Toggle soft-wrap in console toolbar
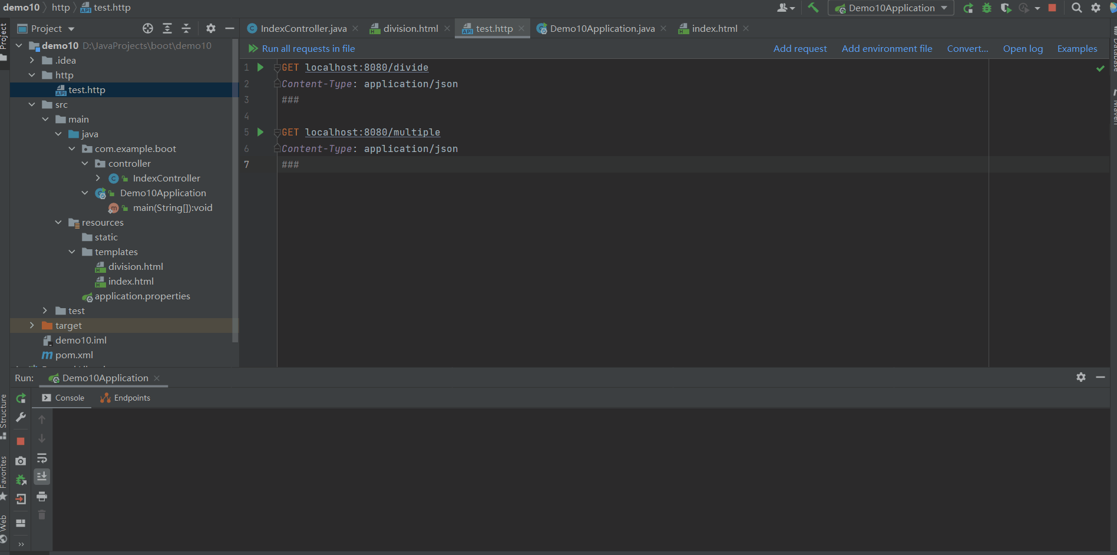 (x=42, y=458)
